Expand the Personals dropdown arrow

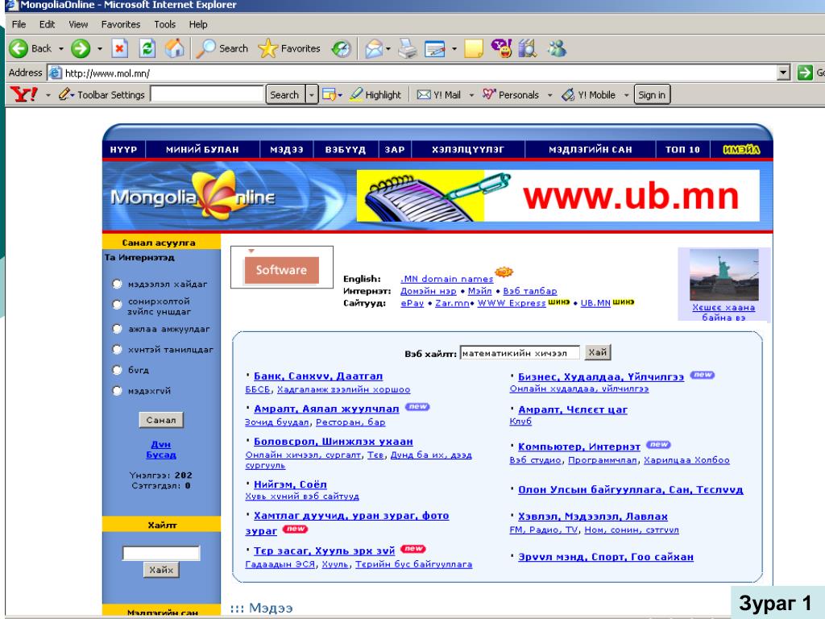(x=549, y=95)
